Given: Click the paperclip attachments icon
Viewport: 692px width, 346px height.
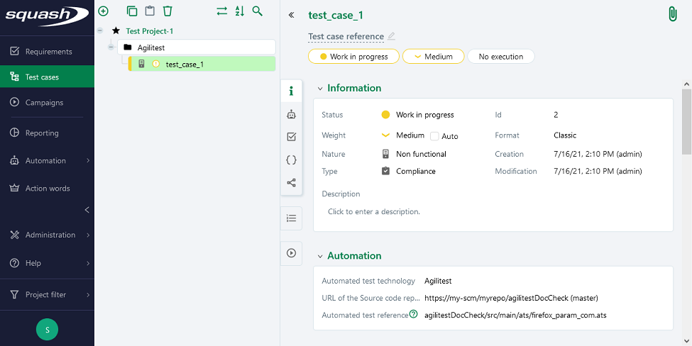Looking at the screenshot, I should (x=671, y=15).
